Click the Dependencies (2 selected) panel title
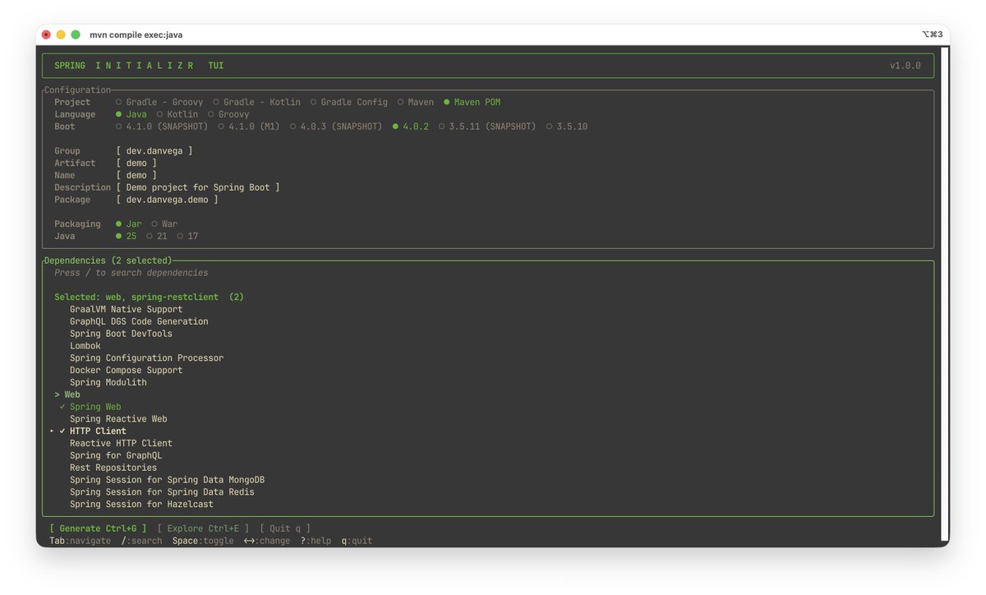The image size is (986, 595). tap(108, 261)
